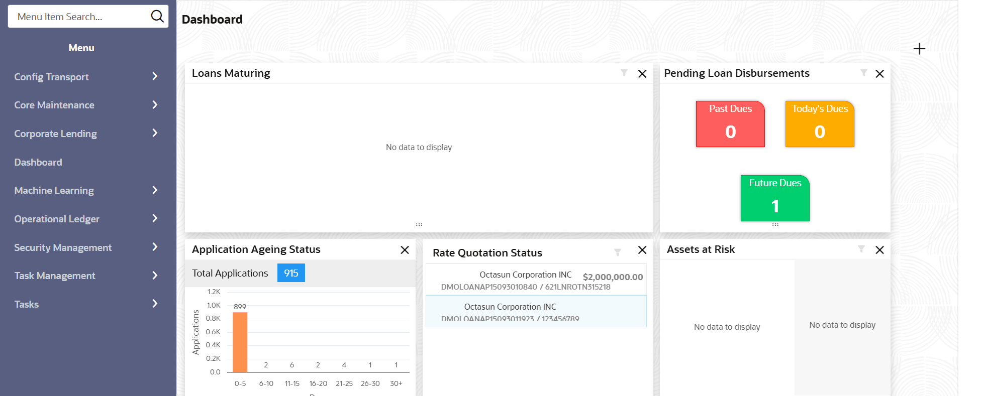Select the $2,000,000.00 Octasun Corporation quotation
Screen dimensions: 982x396
click(536, 281)
